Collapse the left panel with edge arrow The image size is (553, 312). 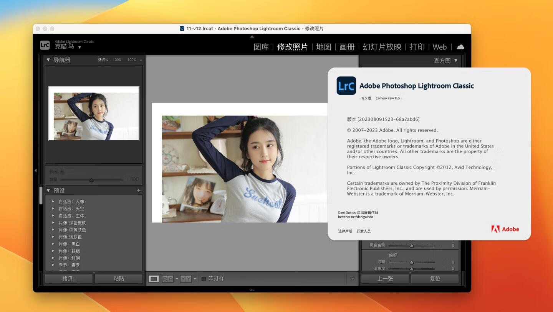pos(36,170)
